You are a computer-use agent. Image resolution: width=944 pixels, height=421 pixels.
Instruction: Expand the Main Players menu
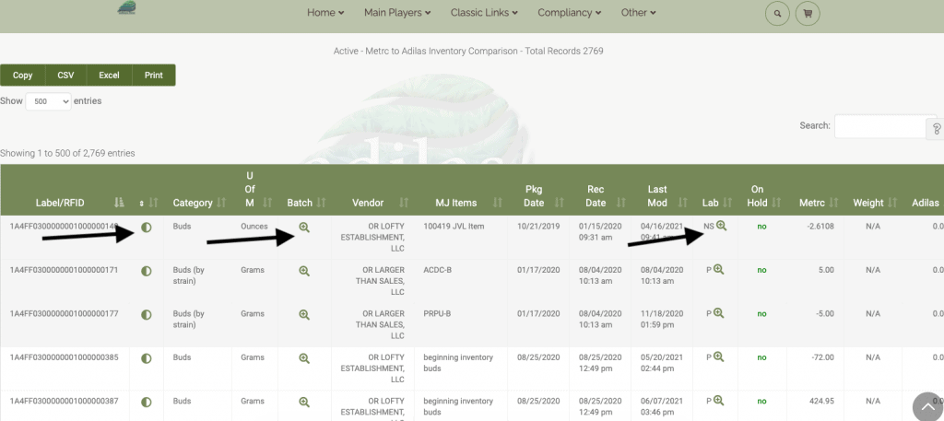[x=397, y=13]
